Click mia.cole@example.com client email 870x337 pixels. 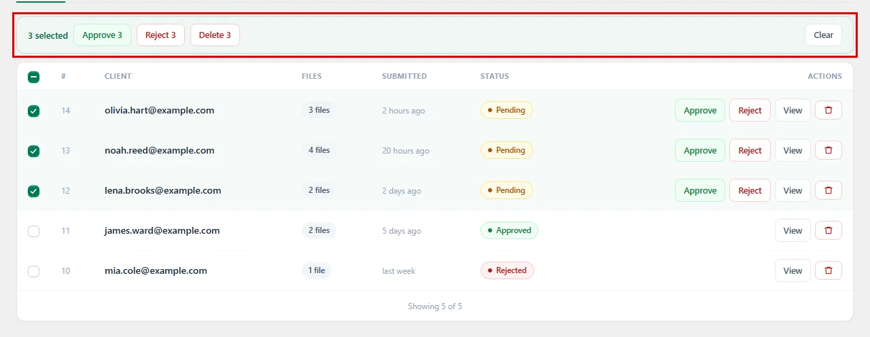coord(156,270)
